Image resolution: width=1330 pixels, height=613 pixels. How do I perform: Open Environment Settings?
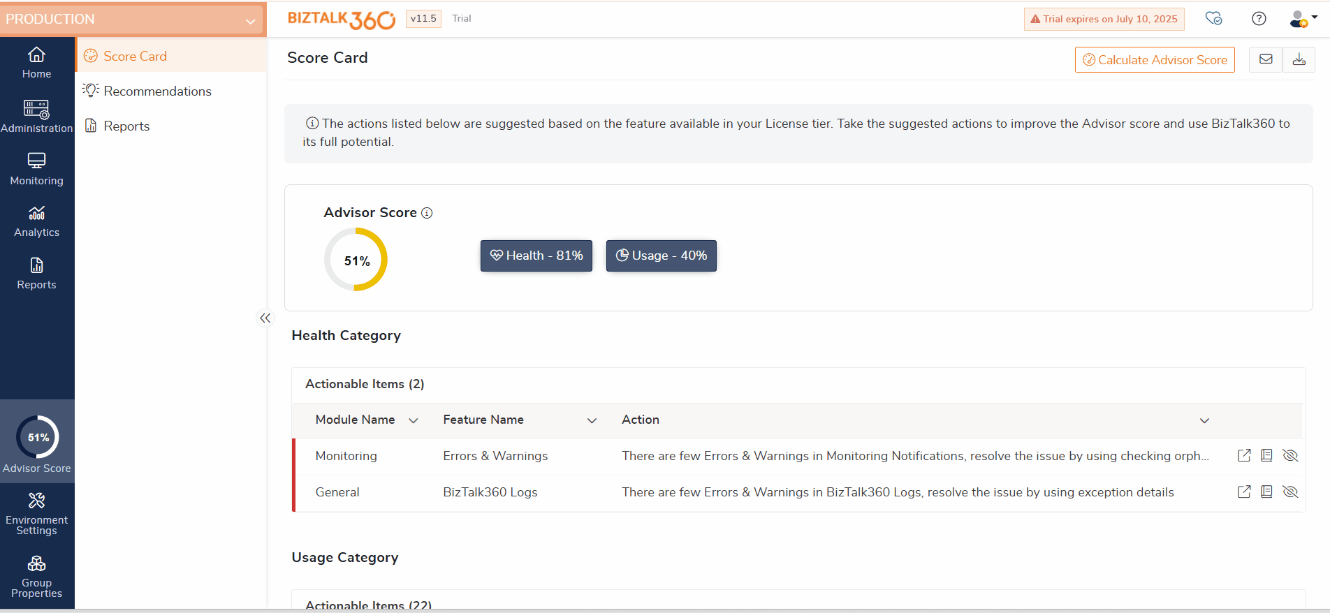(x=36, y=512)
